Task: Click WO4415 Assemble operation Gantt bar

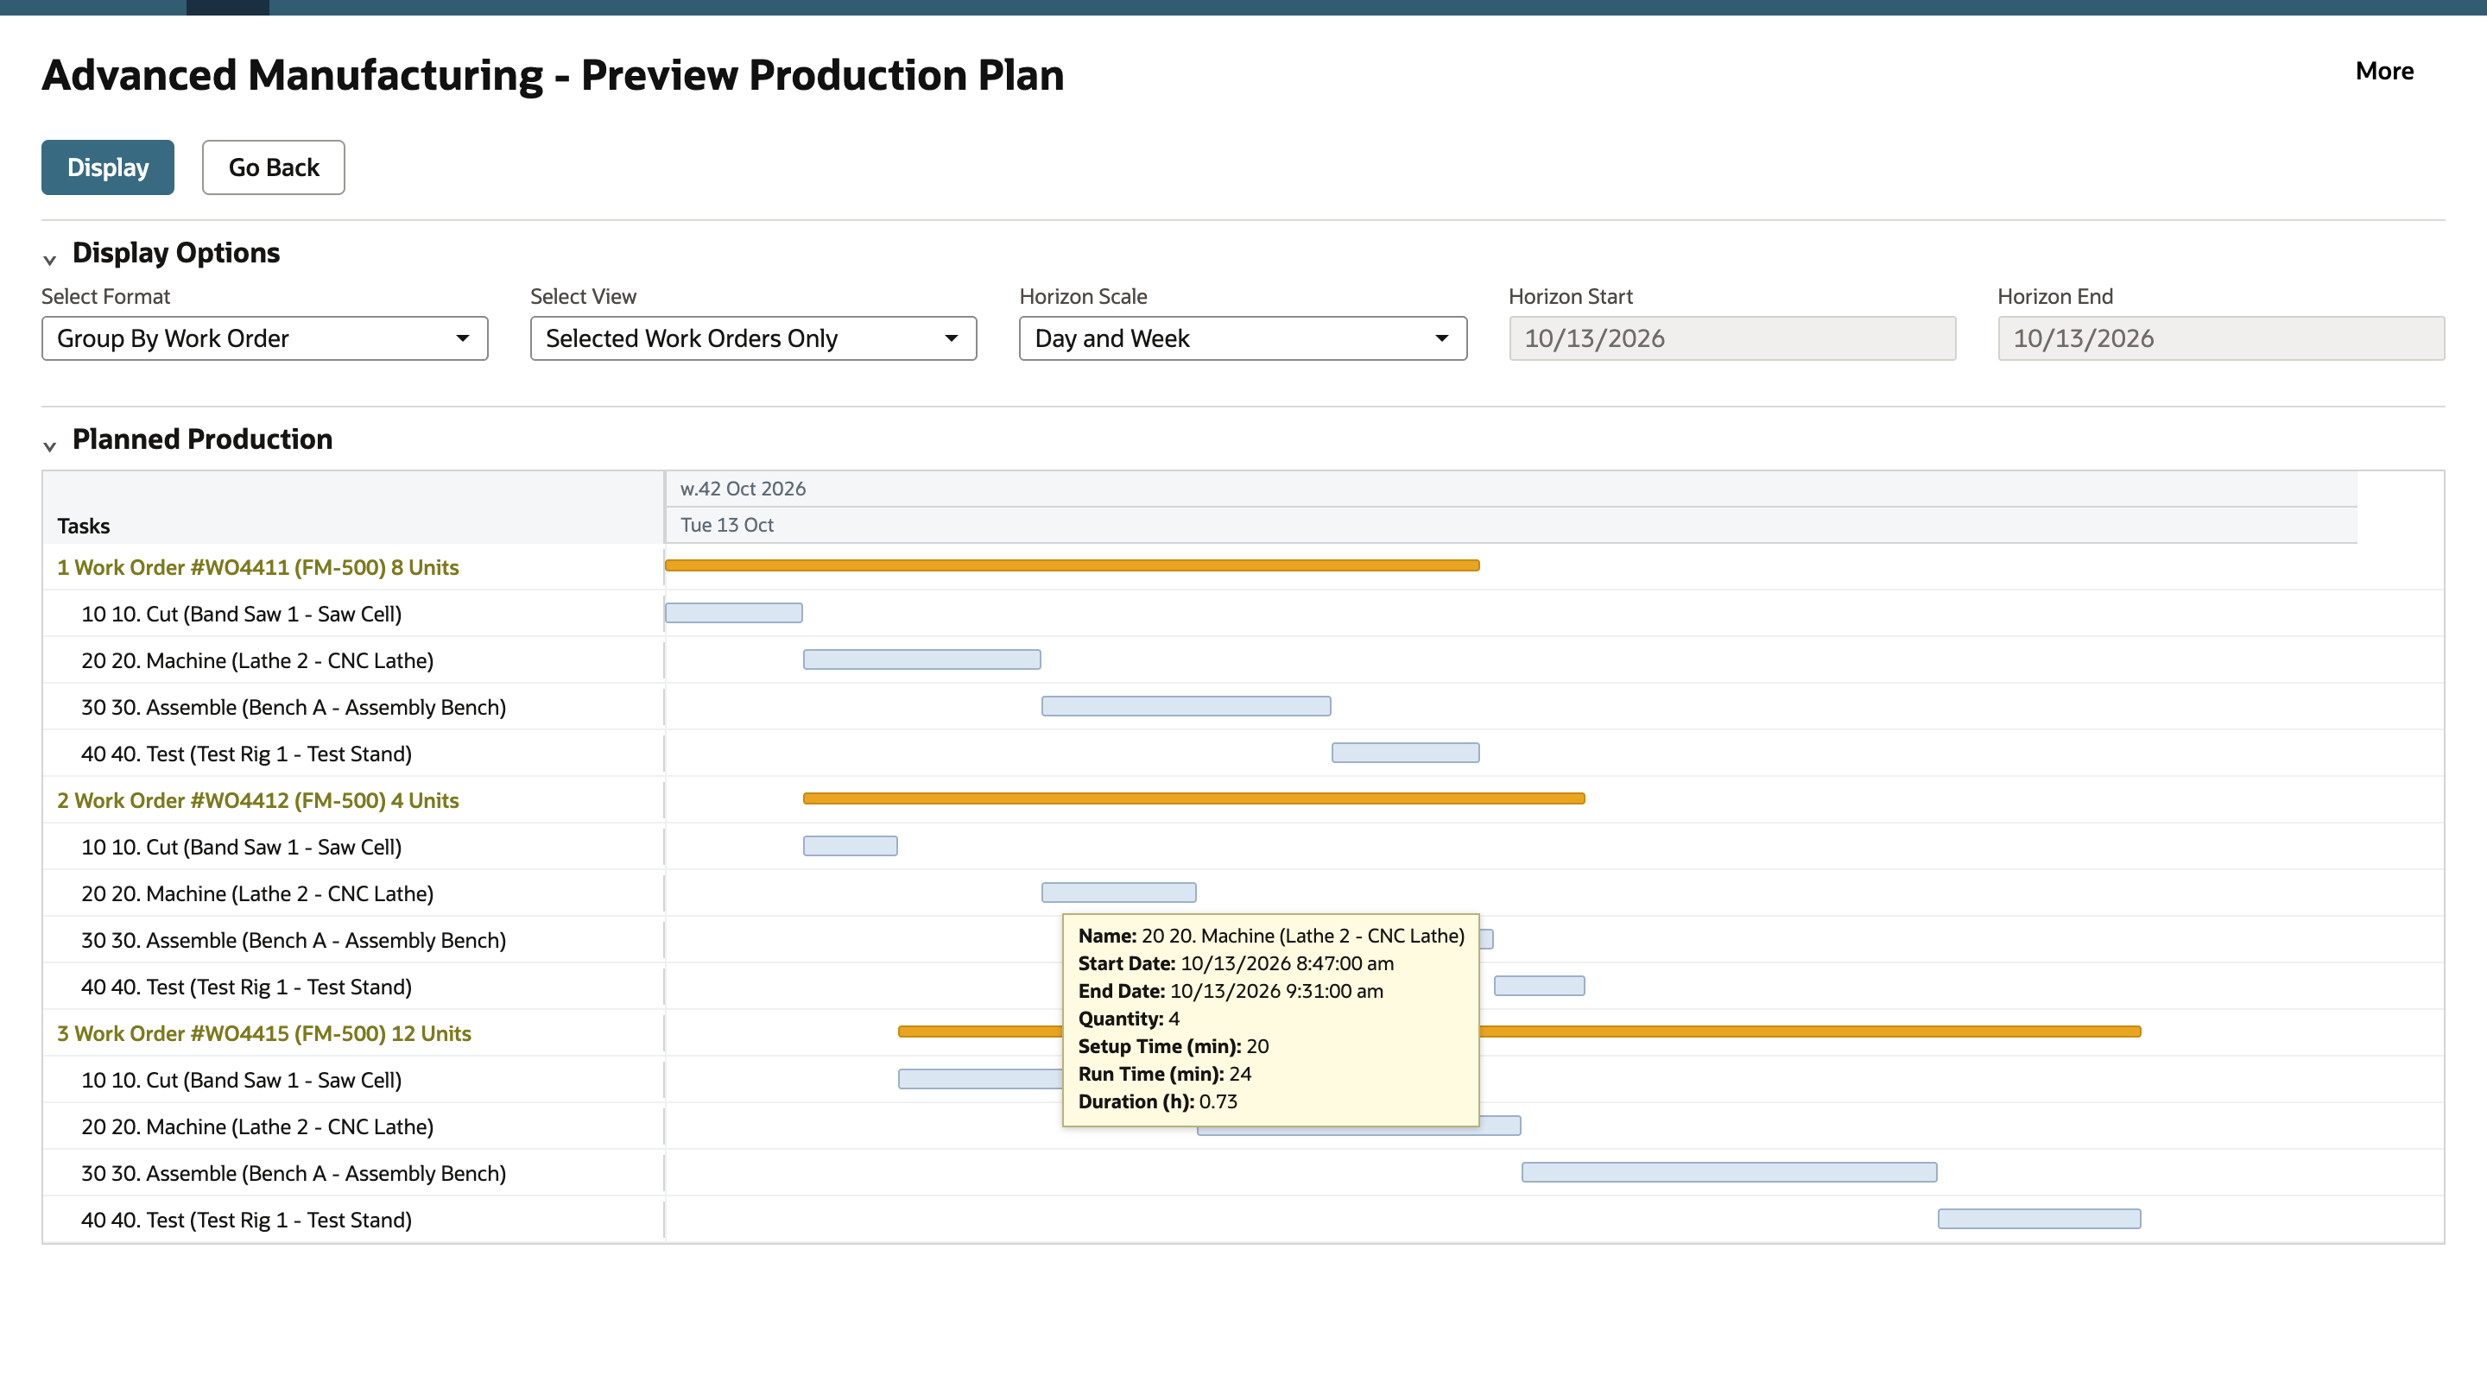Action: 1729,1173
